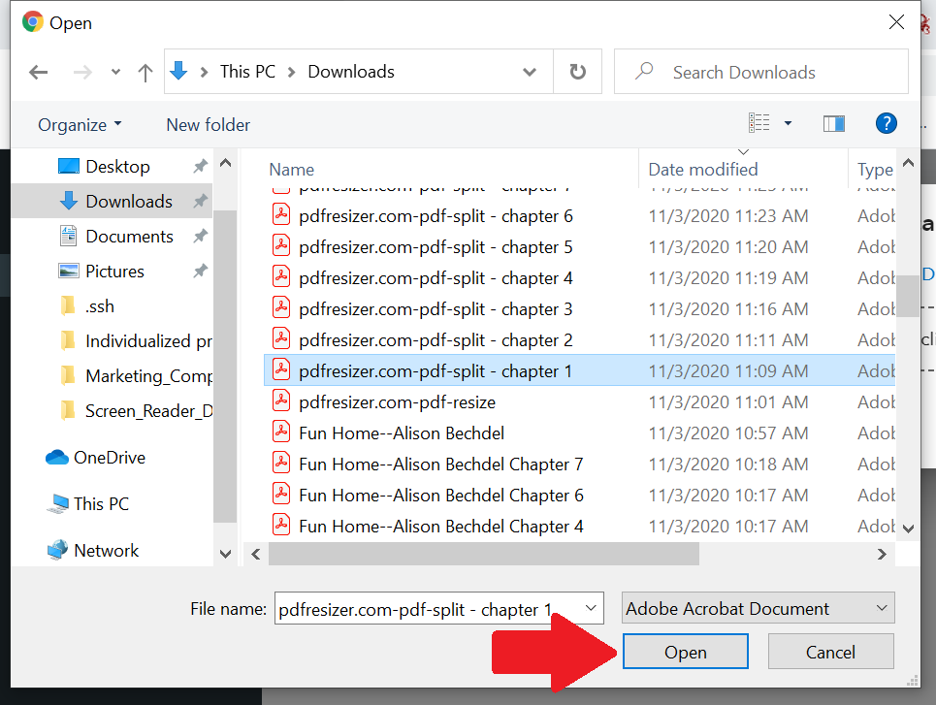Click the Up directory arrow
The height and width of the screenshot is (705, 936).
pos(145,73)
